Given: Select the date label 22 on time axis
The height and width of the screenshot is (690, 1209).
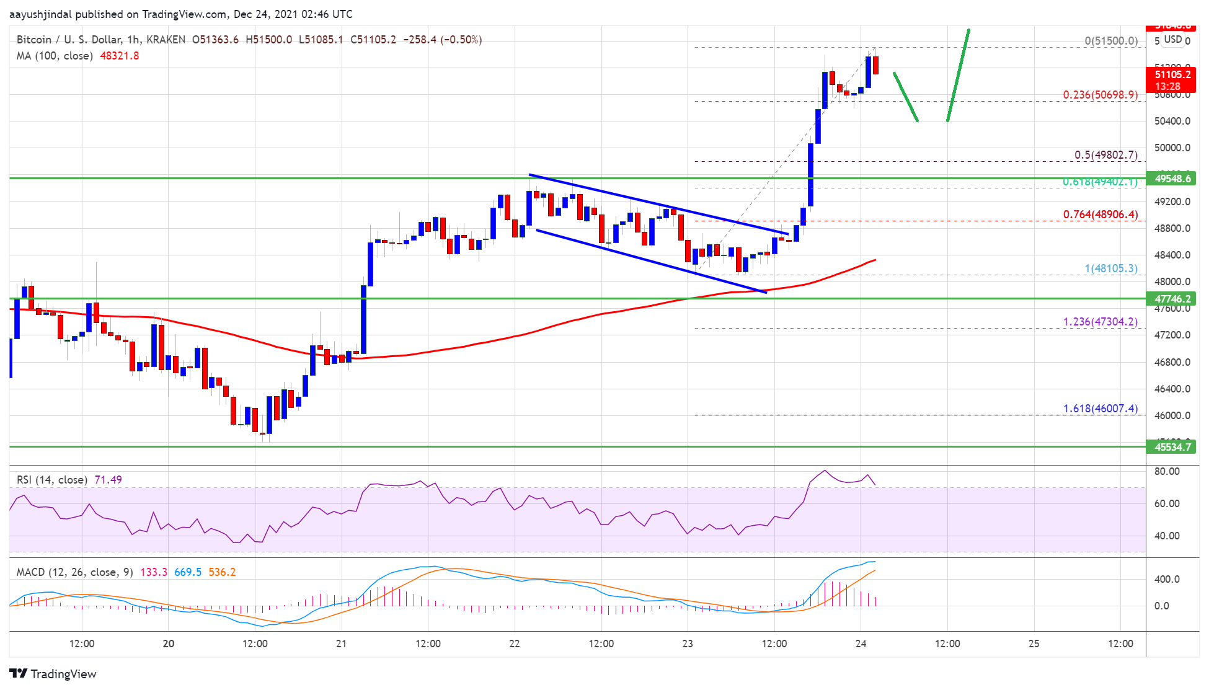Looking at the screenshot, I should (x=514, y=644).
